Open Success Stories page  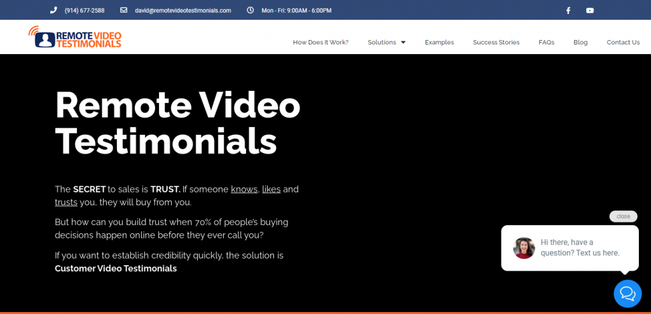coord(496,43)
